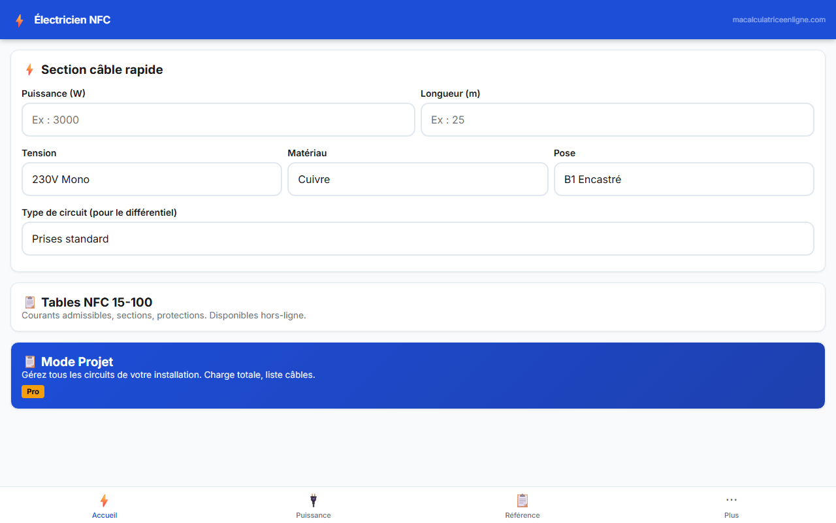Click the Référence clipboard icon in bottom nav

pos(522,501)
